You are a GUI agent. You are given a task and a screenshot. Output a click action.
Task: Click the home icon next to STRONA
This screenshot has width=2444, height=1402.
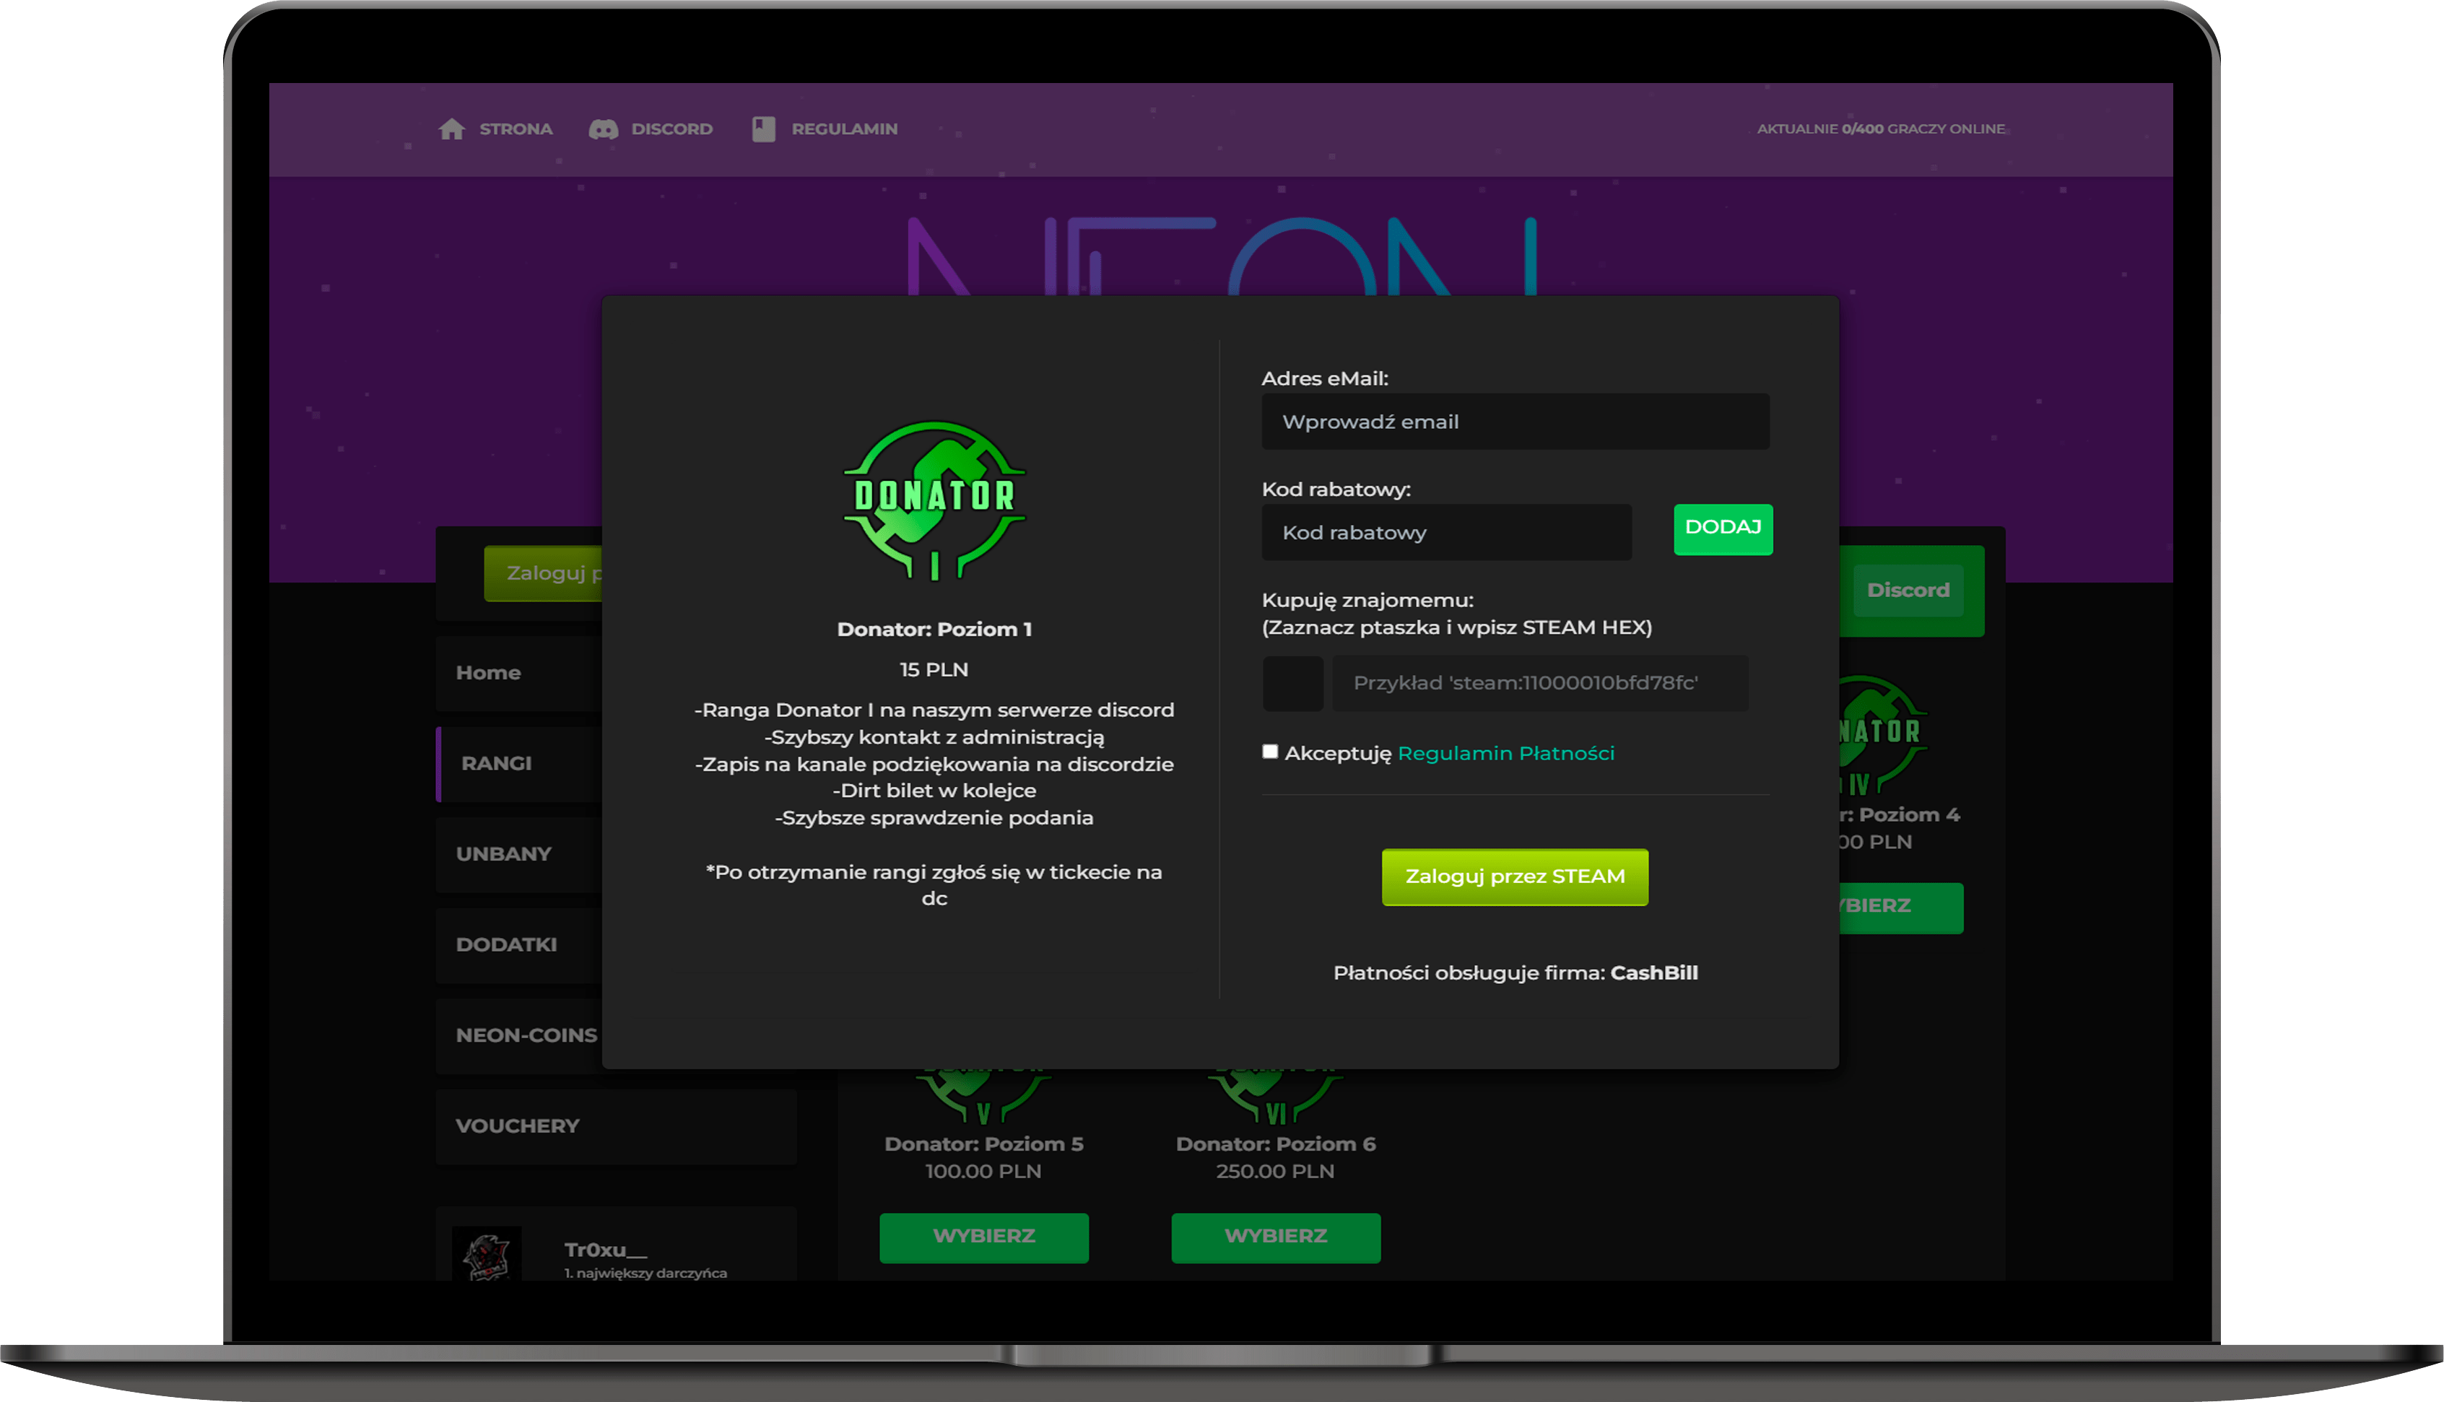452,129
